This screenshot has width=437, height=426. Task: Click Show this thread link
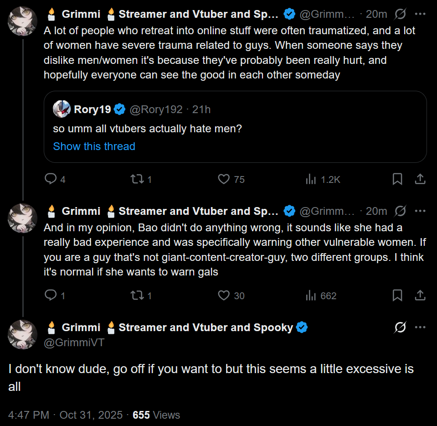click(94, 146)
